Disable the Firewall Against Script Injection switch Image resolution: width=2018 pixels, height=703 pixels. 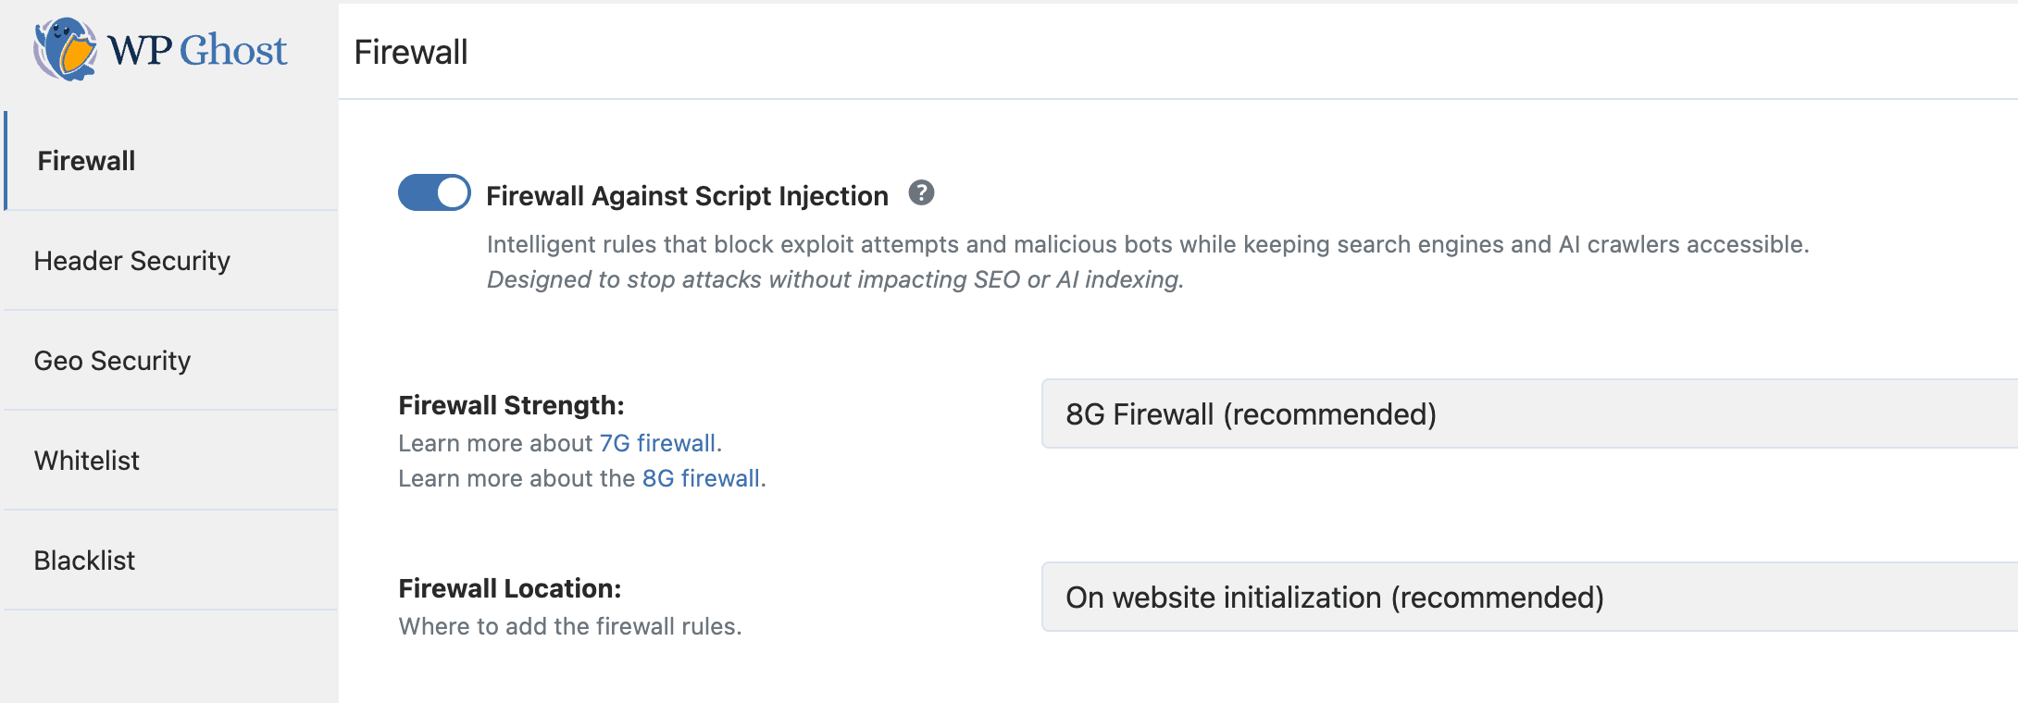[434, 193]
